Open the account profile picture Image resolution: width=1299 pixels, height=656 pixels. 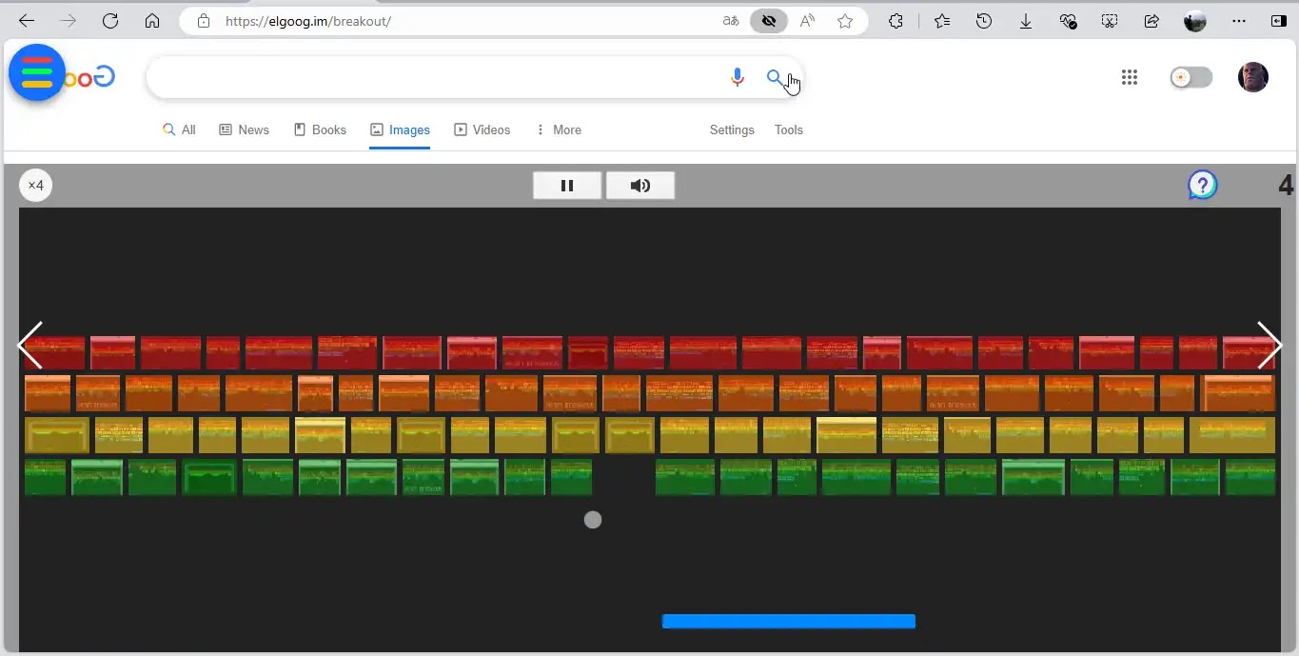(1253, 77)
